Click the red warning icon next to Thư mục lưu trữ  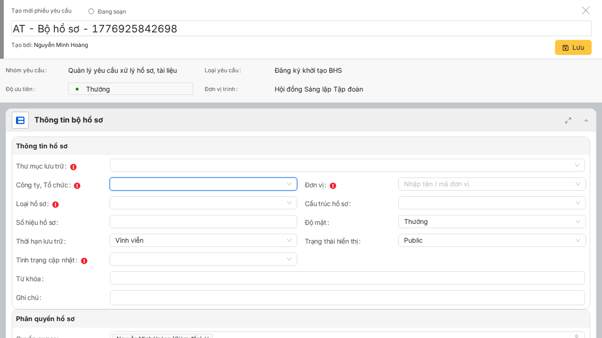[73, 167]
